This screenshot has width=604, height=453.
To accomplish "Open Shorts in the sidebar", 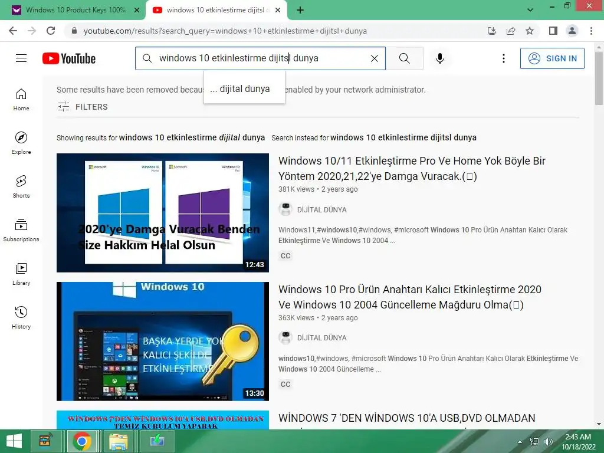I will coord(21,186).
